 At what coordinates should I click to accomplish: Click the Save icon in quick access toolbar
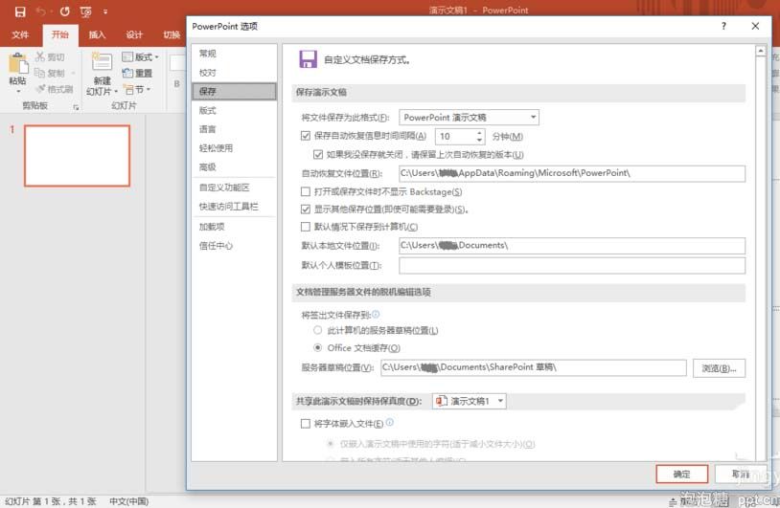click(x=20, y=11)
